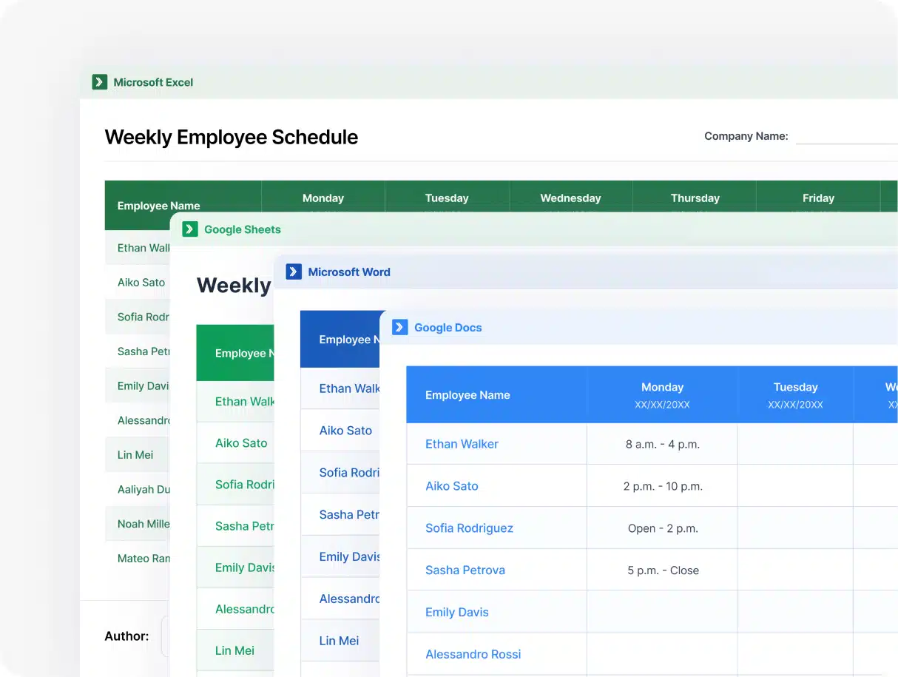This screenshot has height=677, width=898.
Task: Click the Google Sheets chevron icon
Action: (x=192, y=229)
